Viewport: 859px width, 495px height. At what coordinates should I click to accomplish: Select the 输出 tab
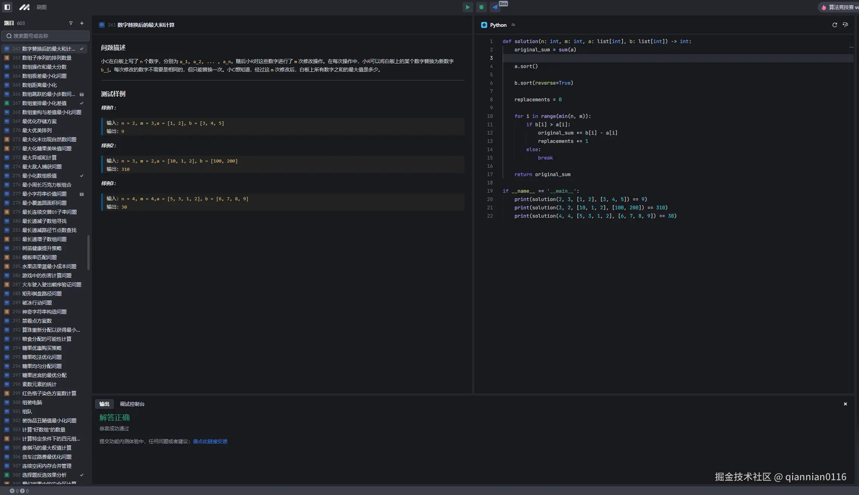(x=104, y=404)
